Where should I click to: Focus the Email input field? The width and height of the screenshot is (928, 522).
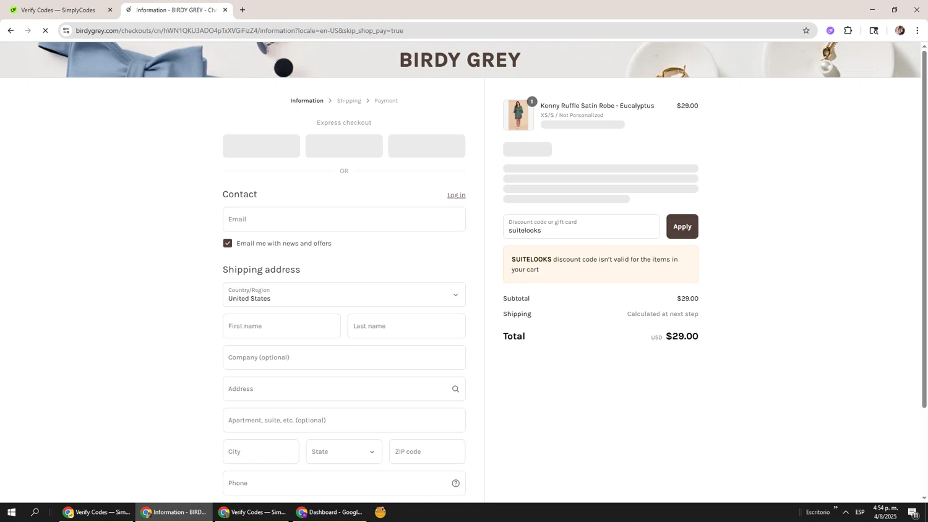(344, 219)
